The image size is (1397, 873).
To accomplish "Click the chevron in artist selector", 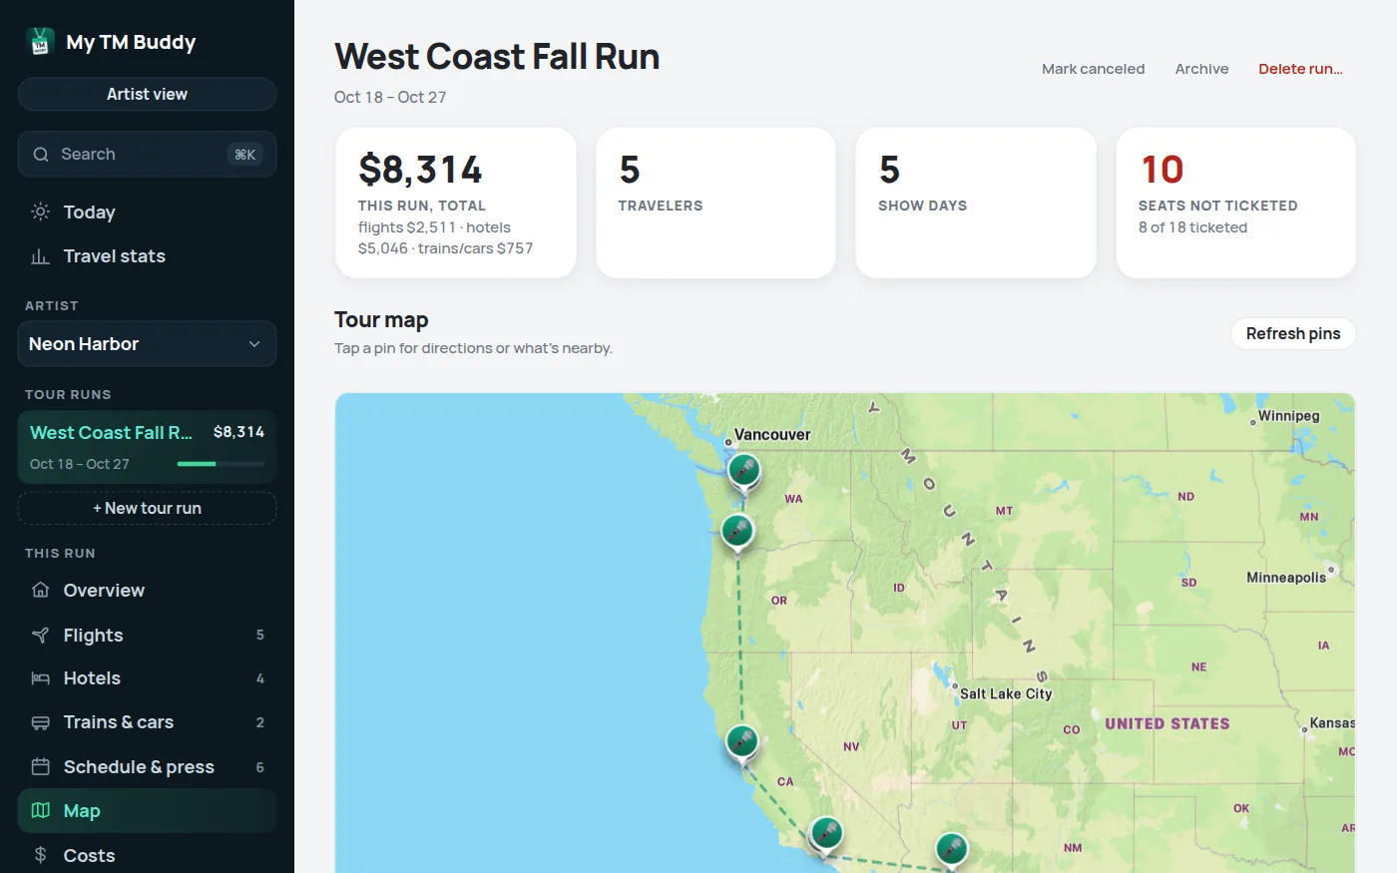I will tap(254, 344).
